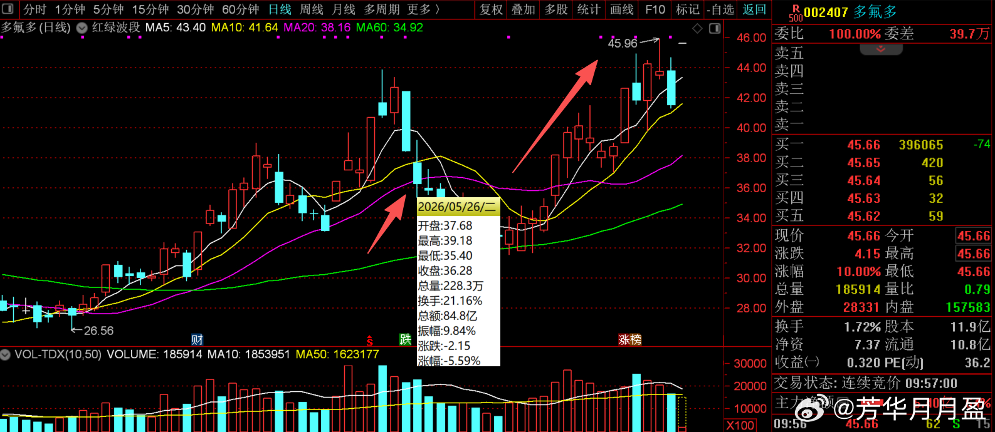Click the 交易状态 连续竞价 status line

click(866, 383)
